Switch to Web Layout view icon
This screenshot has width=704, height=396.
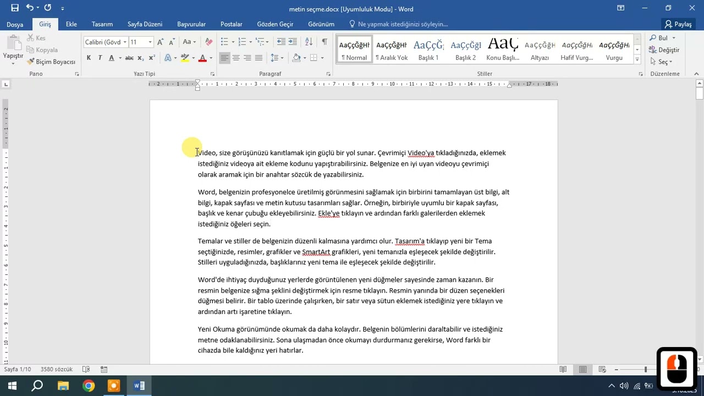click(x=602, y=370)
